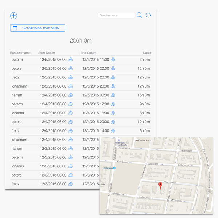
Task: Open end location map icon for peterm 11:00
Action: click(113, 60)
